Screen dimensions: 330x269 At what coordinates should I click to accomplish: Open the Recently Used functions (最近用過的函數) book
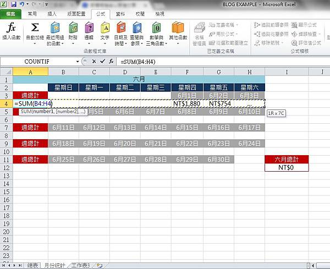(x=55, y=28)
